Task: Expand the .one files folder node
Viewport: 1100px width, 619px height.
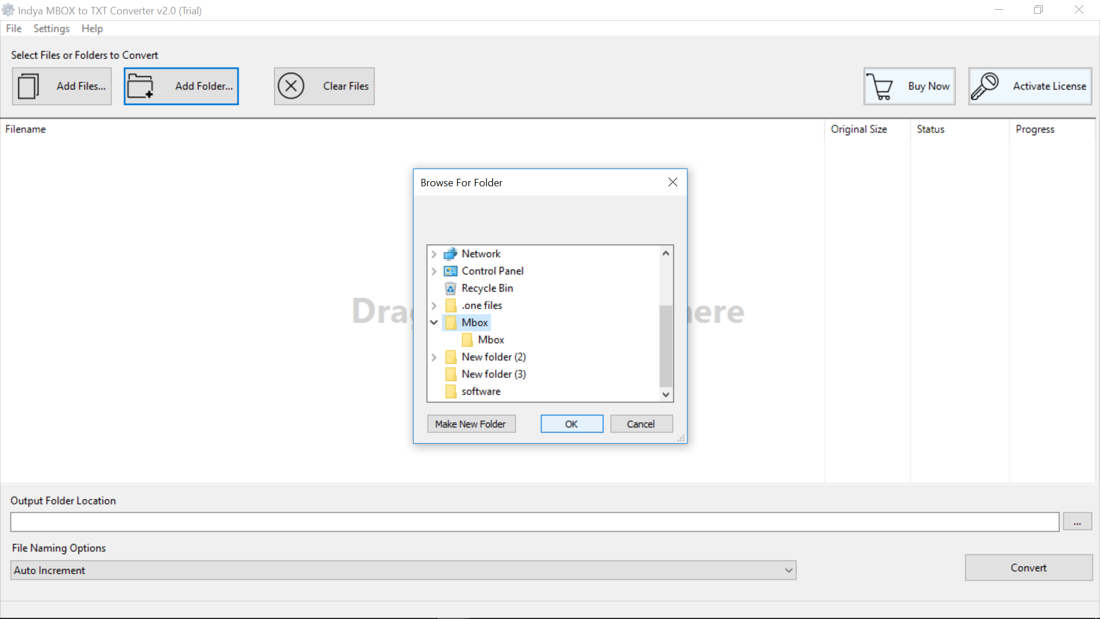Action: (x=434, y=305)
